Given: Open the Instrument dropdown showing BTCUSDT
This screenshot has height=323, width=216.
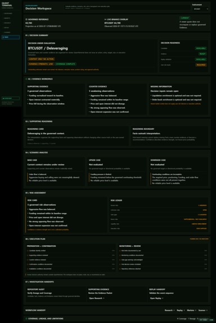Looking at the screenshot, I should coord(201,9).
